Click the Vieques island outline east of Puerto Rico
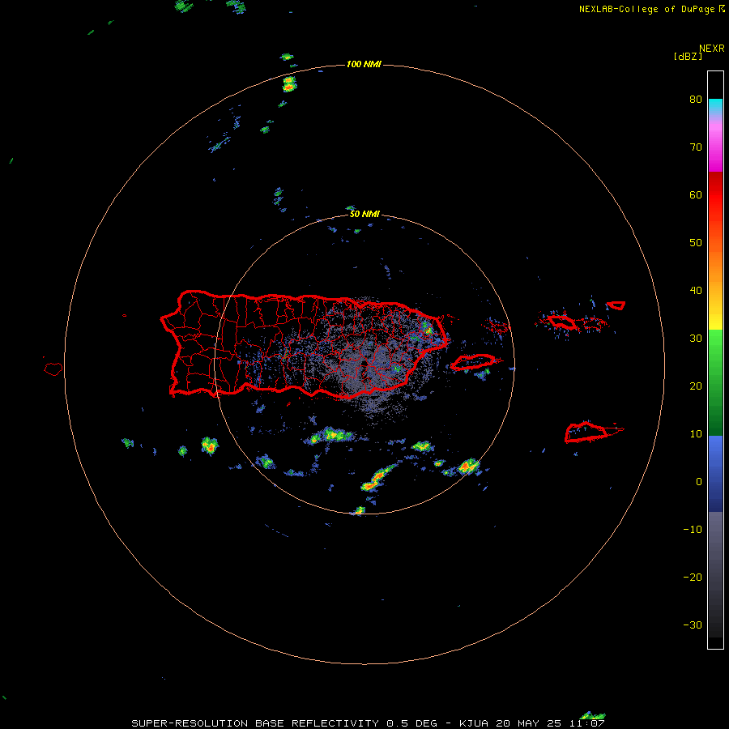Viewport: 729px width, 729px height. pyautogui.click(x=473, y=362)
